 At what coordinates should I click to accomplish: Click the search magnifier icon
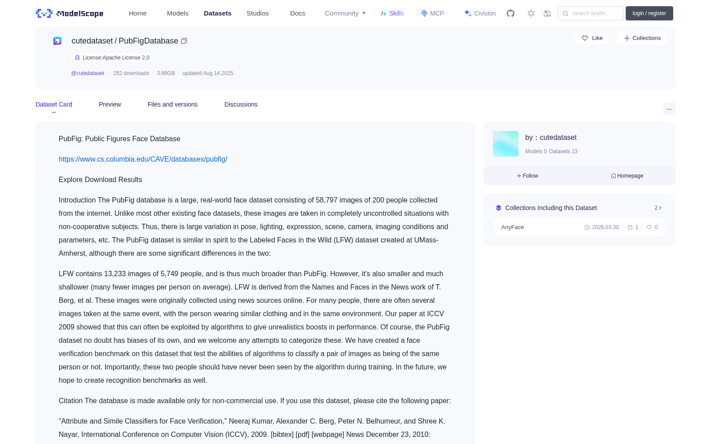(x=565, y=13)
